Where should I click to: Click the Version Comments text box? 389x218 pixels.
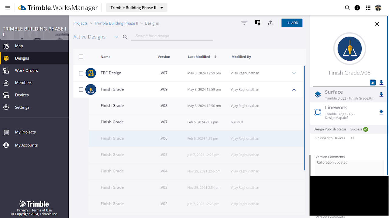pos(349,168)
